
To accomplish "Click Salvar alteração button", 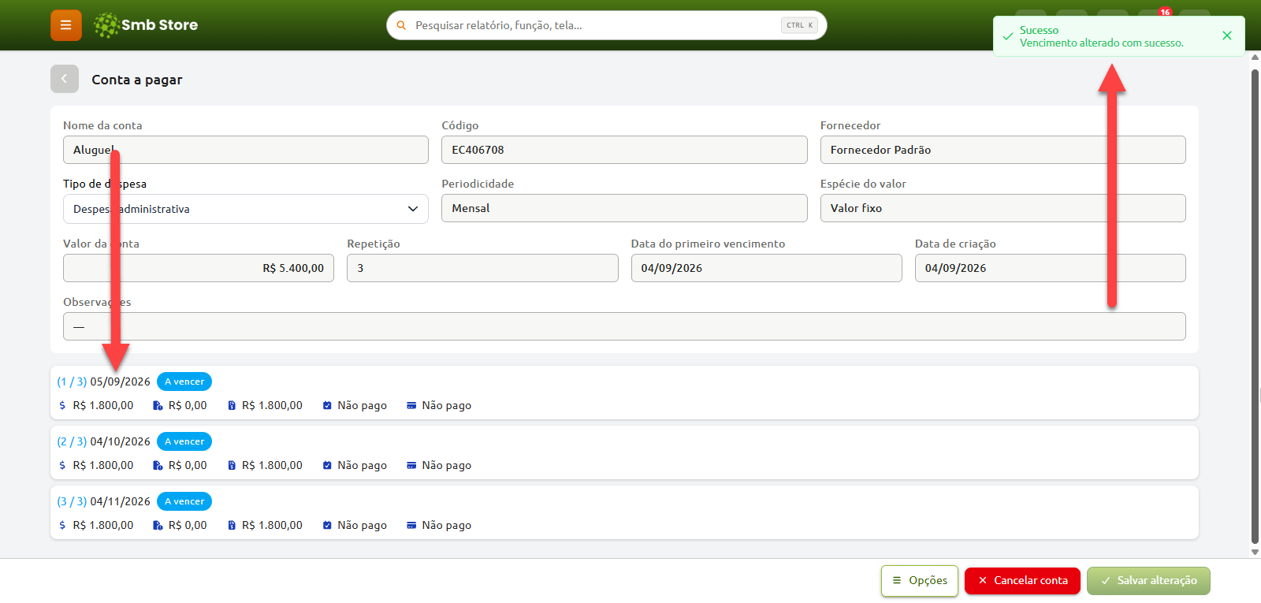I will tap(1148, 580).
